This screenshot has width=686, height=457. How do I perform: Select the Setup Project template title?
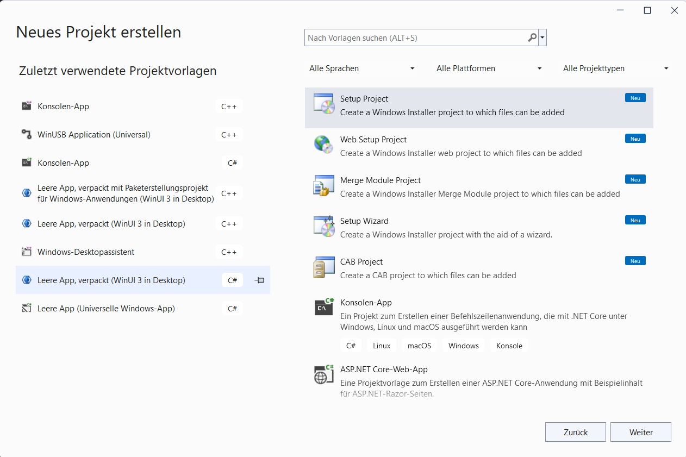click(x=364, y=98)
